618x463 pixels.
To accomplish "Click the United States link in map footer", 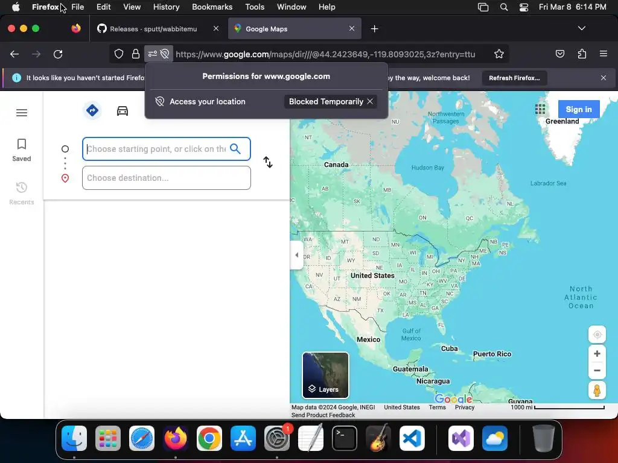I will click(x=402, y=408).
